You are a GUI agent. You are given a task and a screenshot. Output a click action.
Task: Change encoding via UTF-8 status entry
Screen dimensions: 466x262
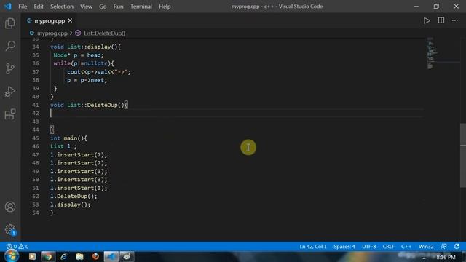pyautogui.click(x=369, y=246)
